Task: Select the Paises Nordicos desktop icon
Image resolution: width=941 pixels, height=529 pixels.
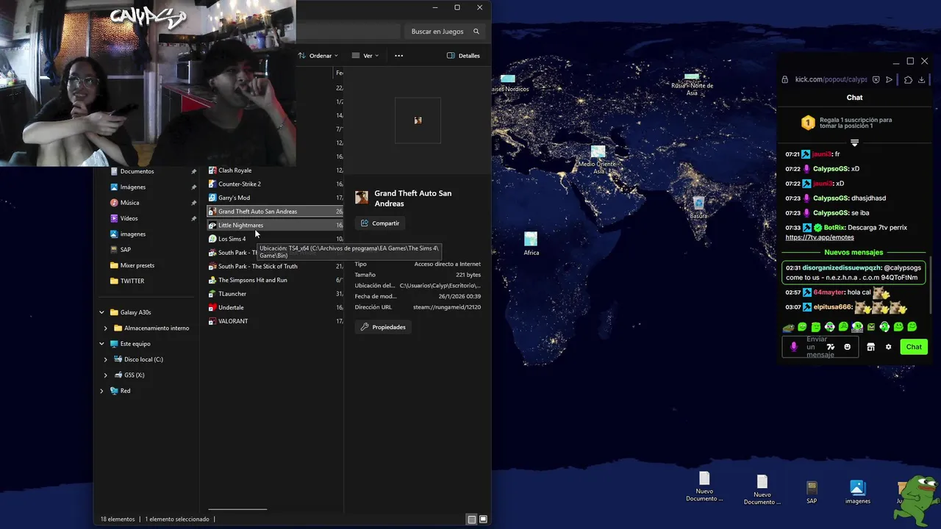Action: point(508,82)
